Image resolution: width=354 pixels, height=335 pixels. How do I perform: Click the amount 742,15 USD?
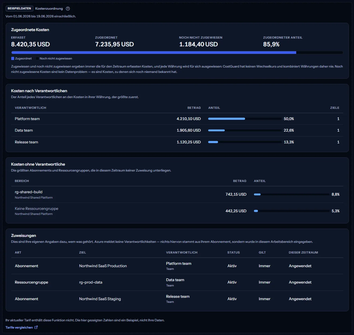click(236, 194)
